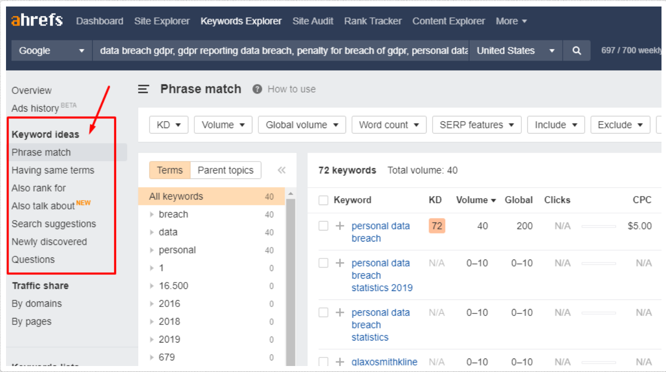666x372 pixels.
Task: Open the hamburger menu beside Phrase match
Action: point(144,89)
